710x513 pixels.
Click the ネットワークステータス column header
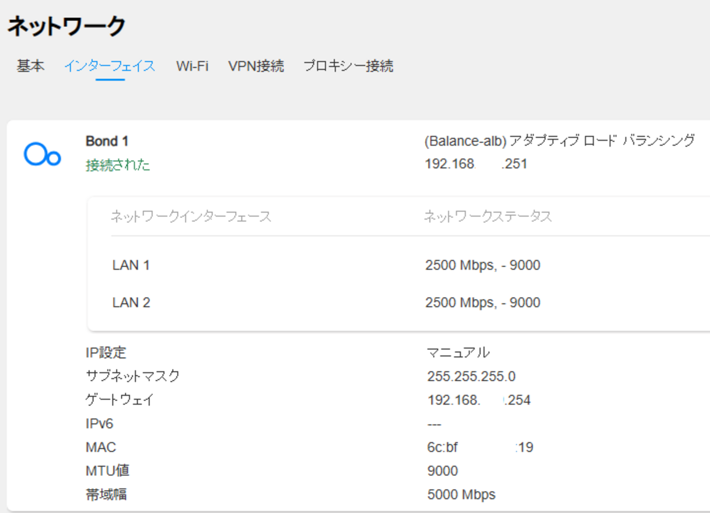pyautogui.click(x=486, y=216)
